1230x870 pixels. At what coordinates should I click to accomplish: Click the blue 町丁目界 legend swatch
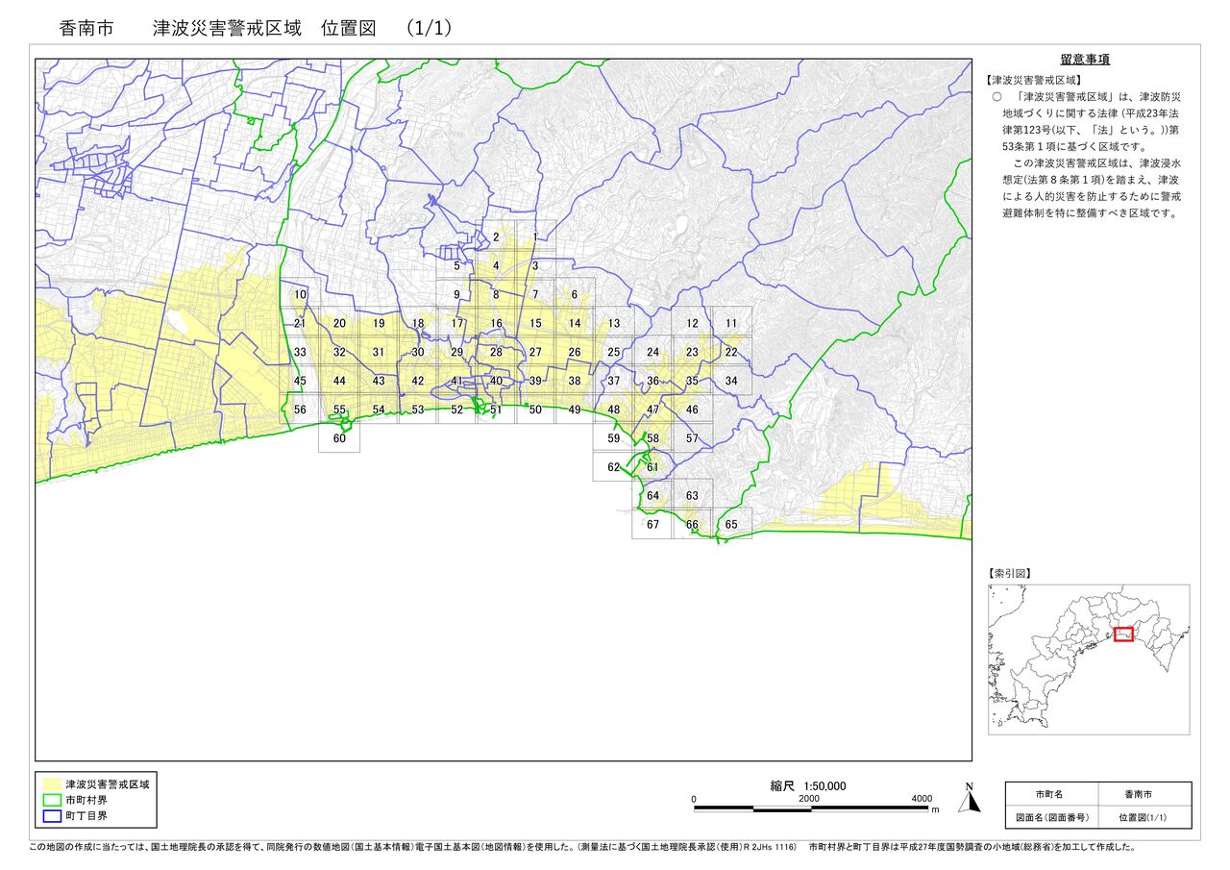52,816
